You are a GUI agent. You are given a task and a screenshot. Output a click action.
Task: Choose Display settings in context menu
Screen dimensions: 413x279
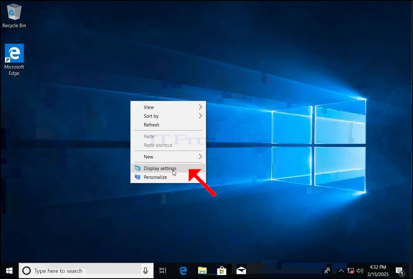coord(168,168)
